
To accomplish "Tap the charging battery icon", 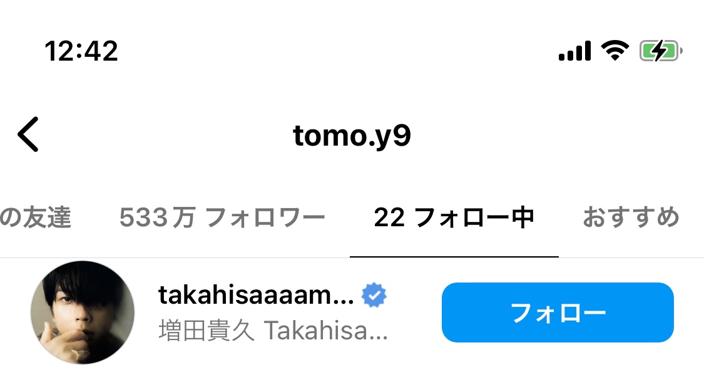I will click(661, 51).
